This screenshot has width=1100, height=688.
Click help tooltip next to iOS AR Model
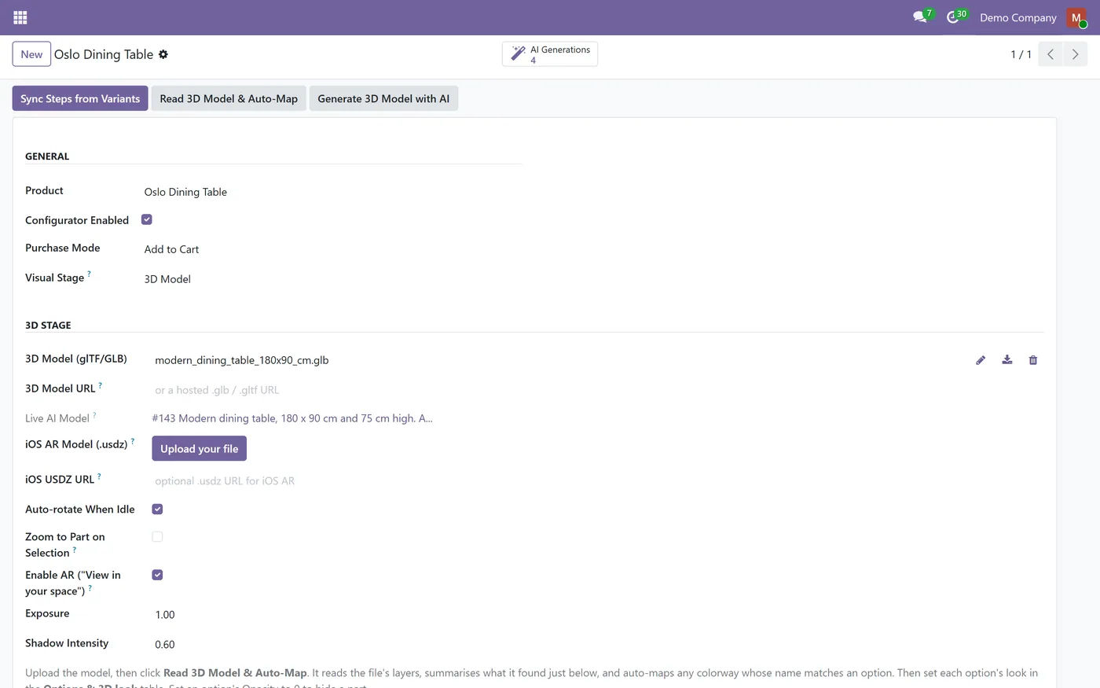click(132, 440)
